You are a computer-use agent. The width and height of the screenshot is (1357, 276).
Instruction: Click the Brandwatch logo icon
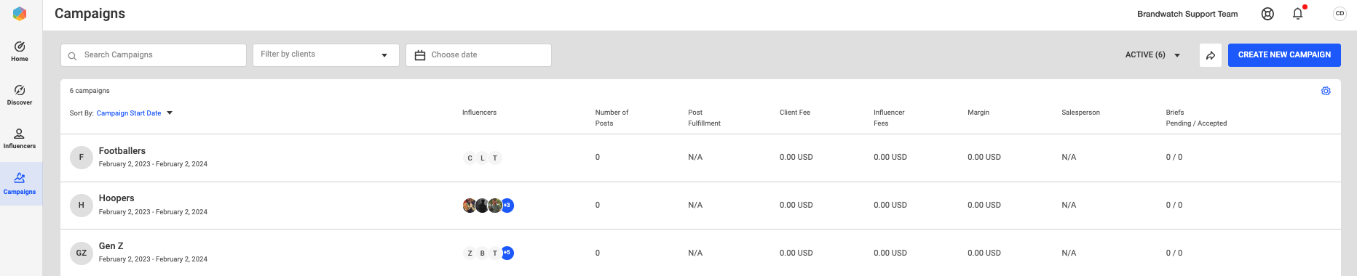pos(20,14)
